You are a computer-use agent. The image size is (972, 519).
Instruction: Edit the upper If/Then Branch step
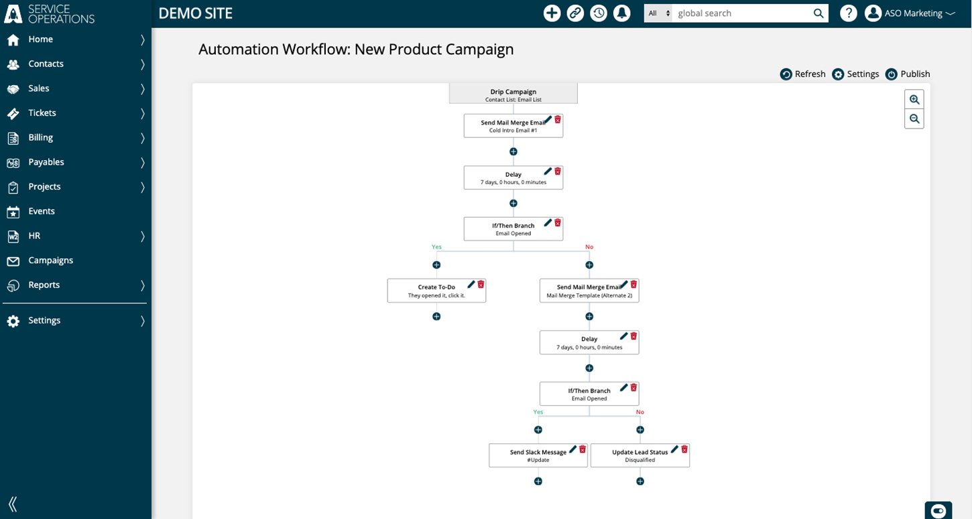click(548, 222)
